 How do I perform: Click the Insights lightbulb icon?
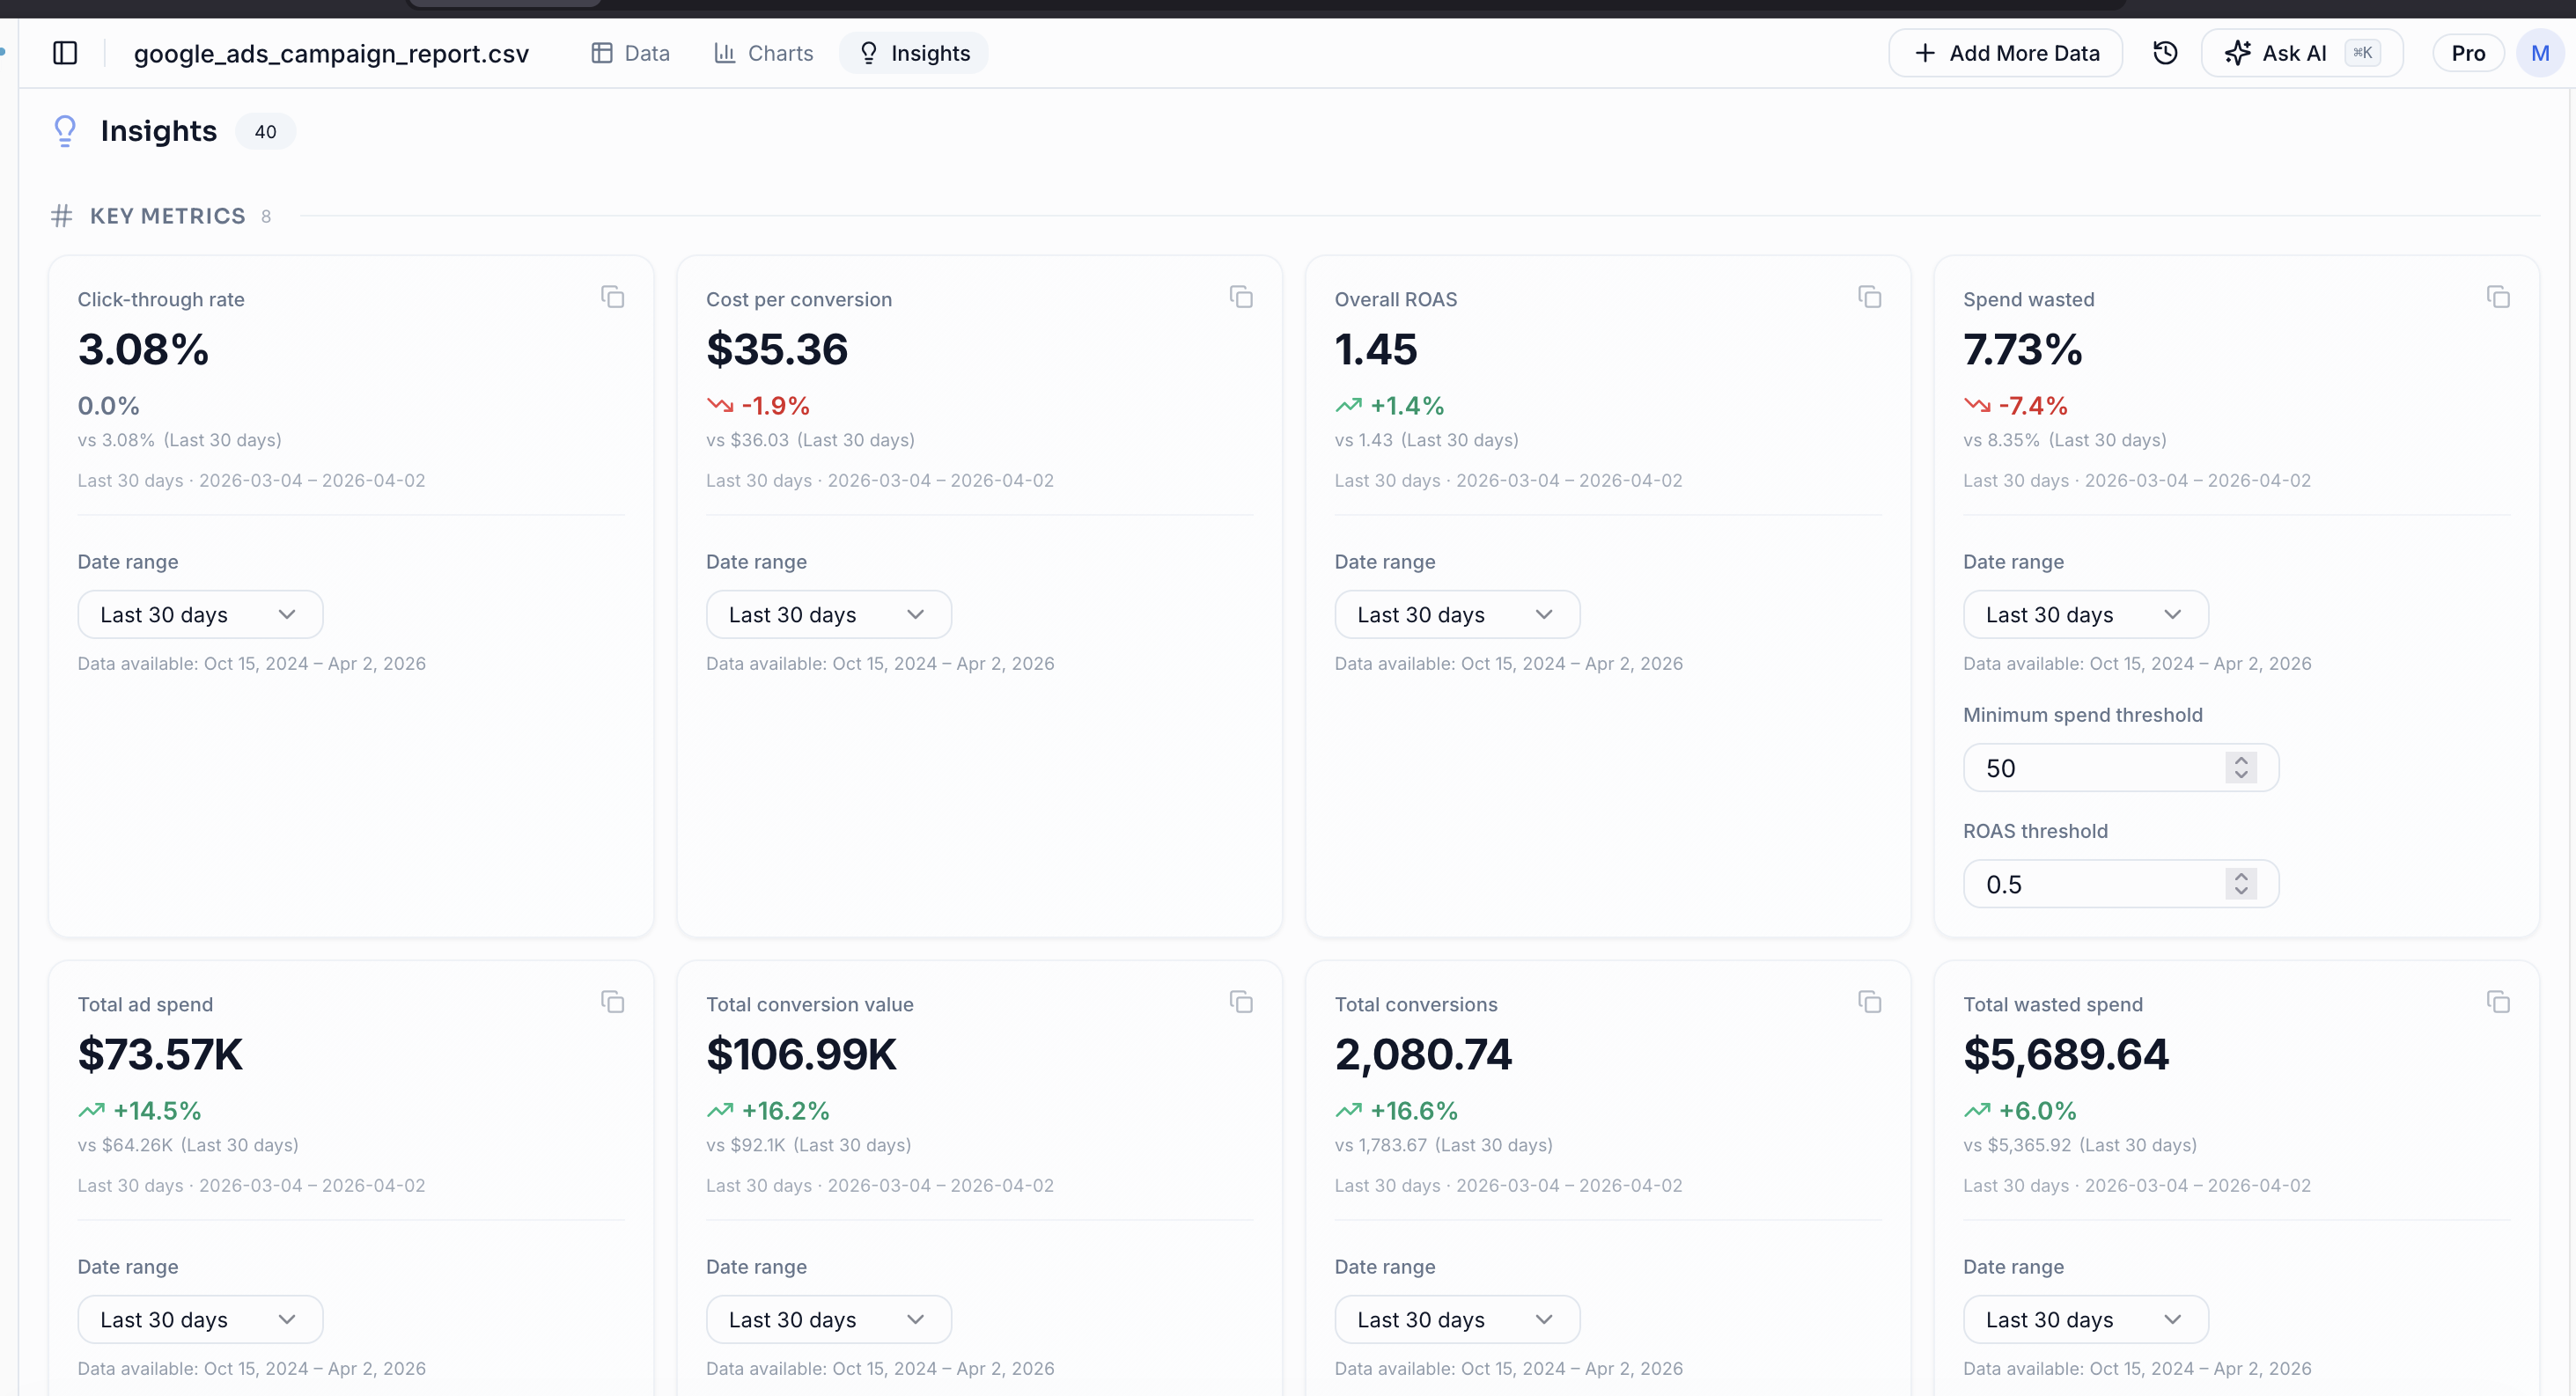point(64,131)
